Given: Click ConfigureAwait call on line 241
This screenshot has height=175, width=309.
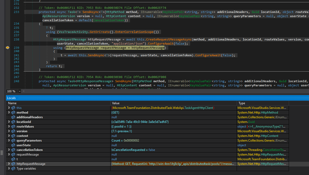Looking at the screenshot, I should [208, 55].
